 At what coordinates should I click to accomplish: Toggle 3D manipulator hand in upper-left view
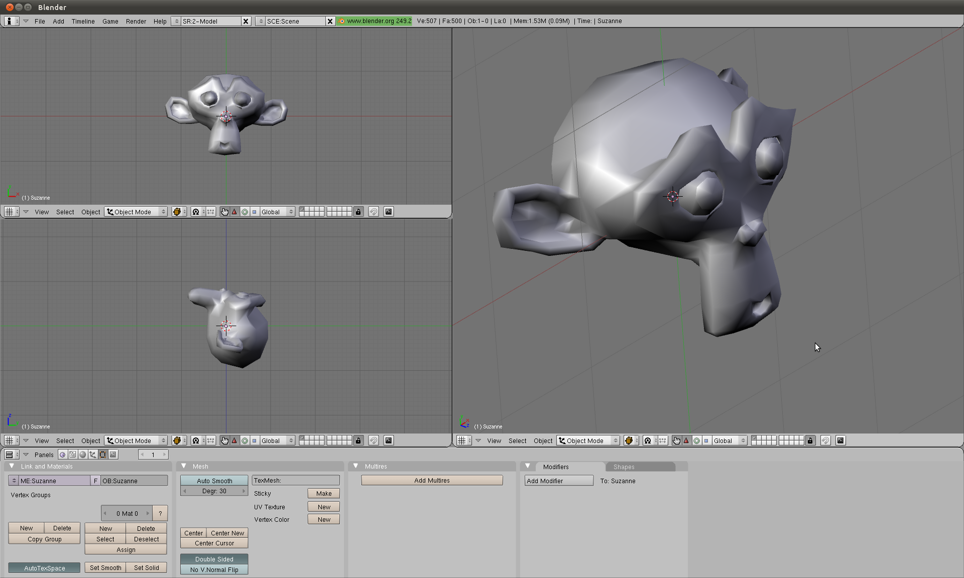point(224,212)
